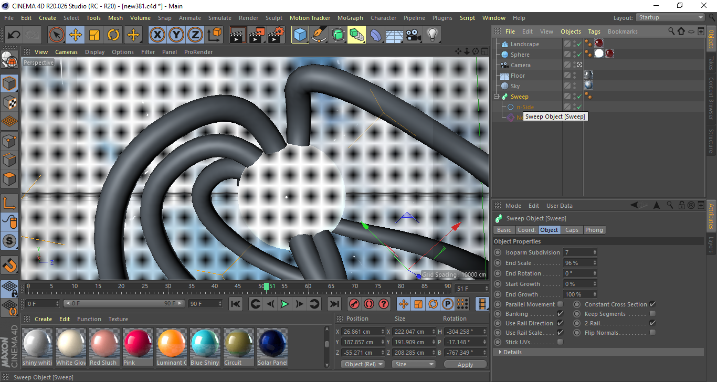Toggle the coordinate system icon

point(214,35)
